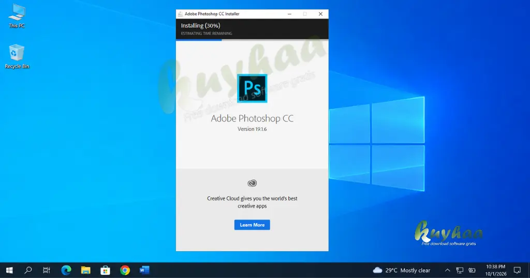530x278 pixels.
Task: Click the battery power tray icon
Action: point(472,270)
